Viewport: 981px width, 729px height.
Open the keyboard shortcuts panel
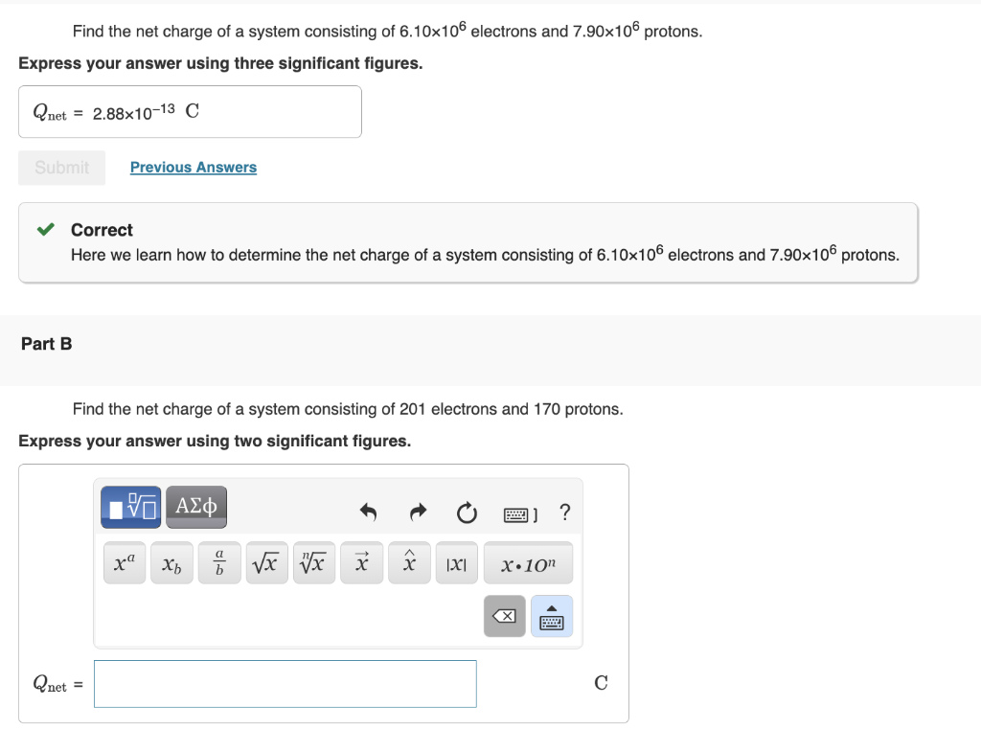click(514, 513)
